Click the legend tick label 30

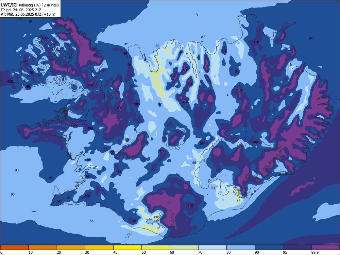pyautogui.click(x=87, y=252)
